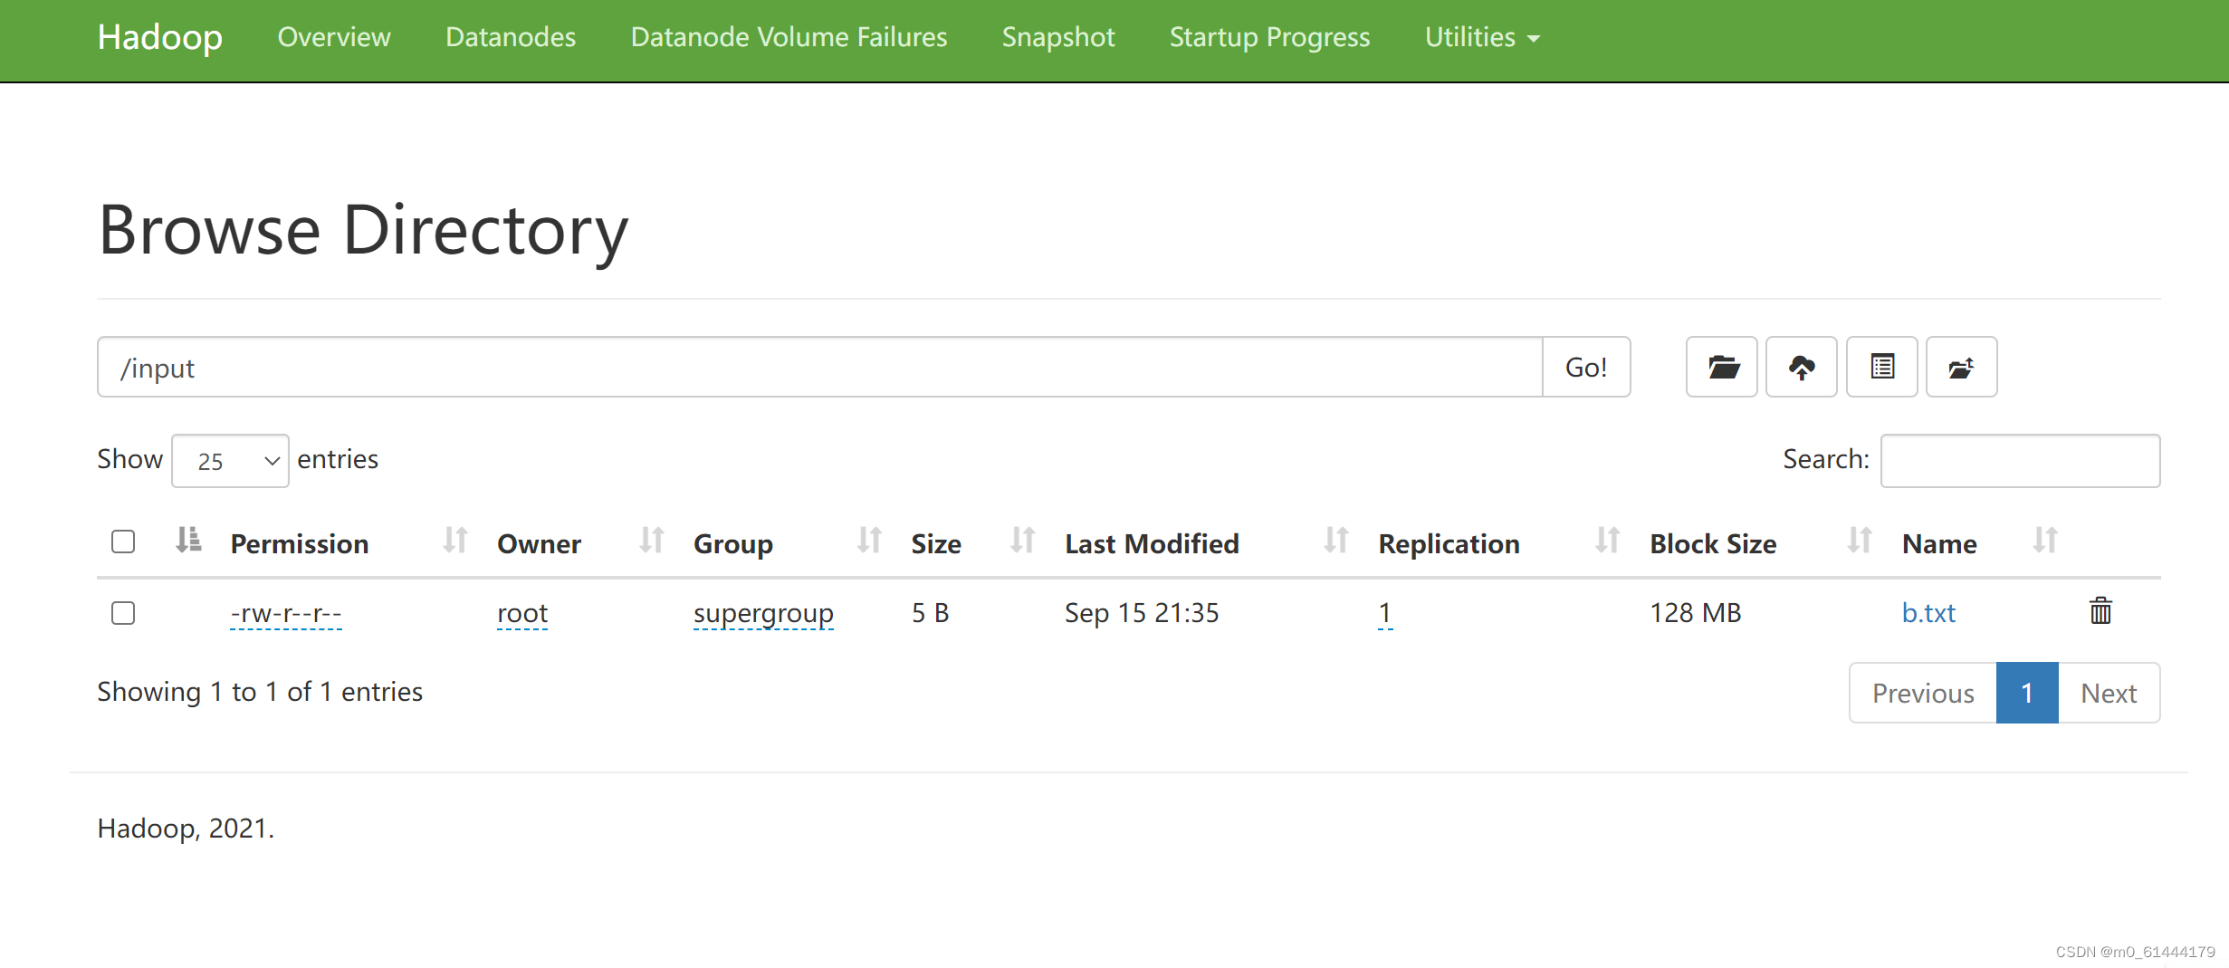Open the b.txt file link
2229x968 pixels.
1928,613
